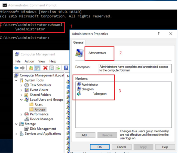Select Performance in the tree

coord(39,114)
